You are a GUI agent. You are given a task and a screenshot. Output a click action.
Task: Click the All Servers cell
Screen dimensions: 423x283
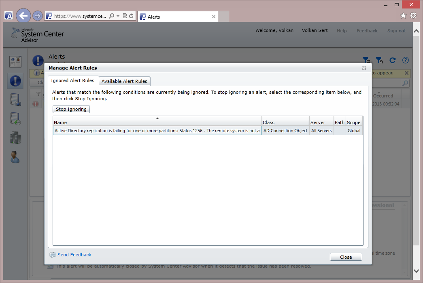(x=321, y=131)
